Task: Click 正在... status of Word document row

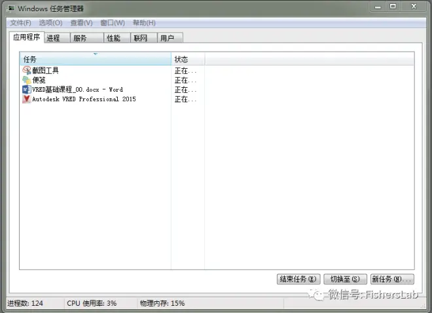Action: tap(185, 90)
